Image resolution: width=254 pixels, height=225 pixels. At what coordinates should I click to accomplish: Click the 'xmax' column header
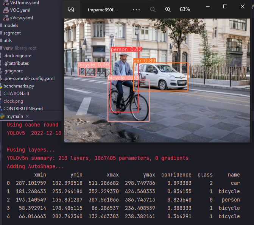113,175
